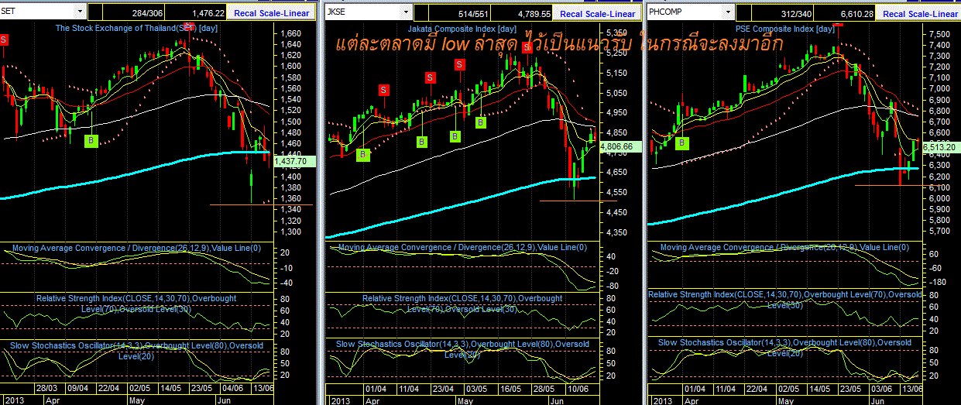Click the 04/06 date on SET time axis
The image size is (961, 405).
coord(231,387)
